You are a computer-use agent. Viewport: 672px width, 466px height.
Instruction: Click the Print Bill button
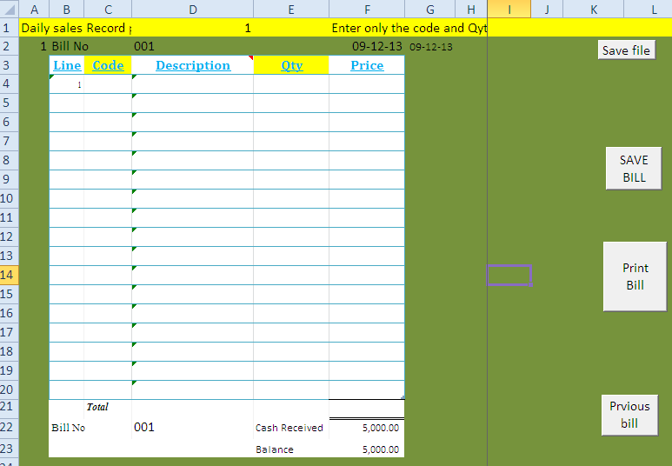coord(635,276)
